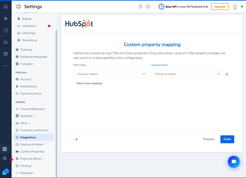Open Operating Hours settings
Image resolution: width=246 pixels, height=178 pixels.
[31, 94]
